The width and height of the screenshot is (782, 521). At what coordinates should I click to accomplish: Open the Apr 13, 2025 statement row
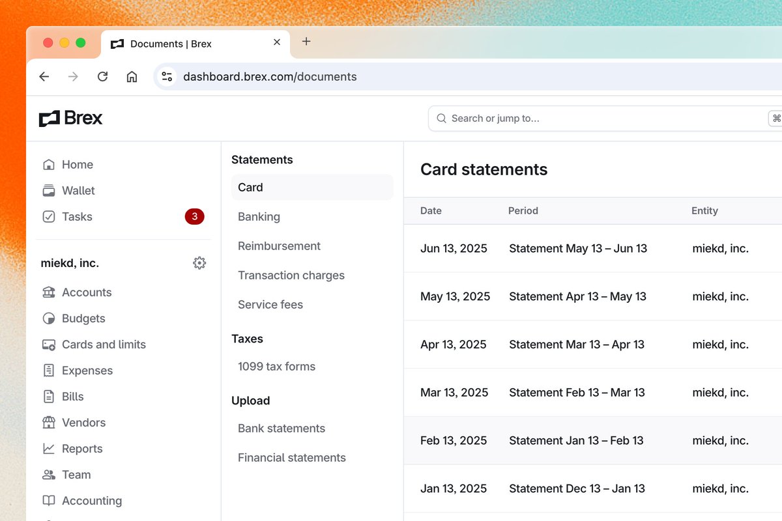593,345
